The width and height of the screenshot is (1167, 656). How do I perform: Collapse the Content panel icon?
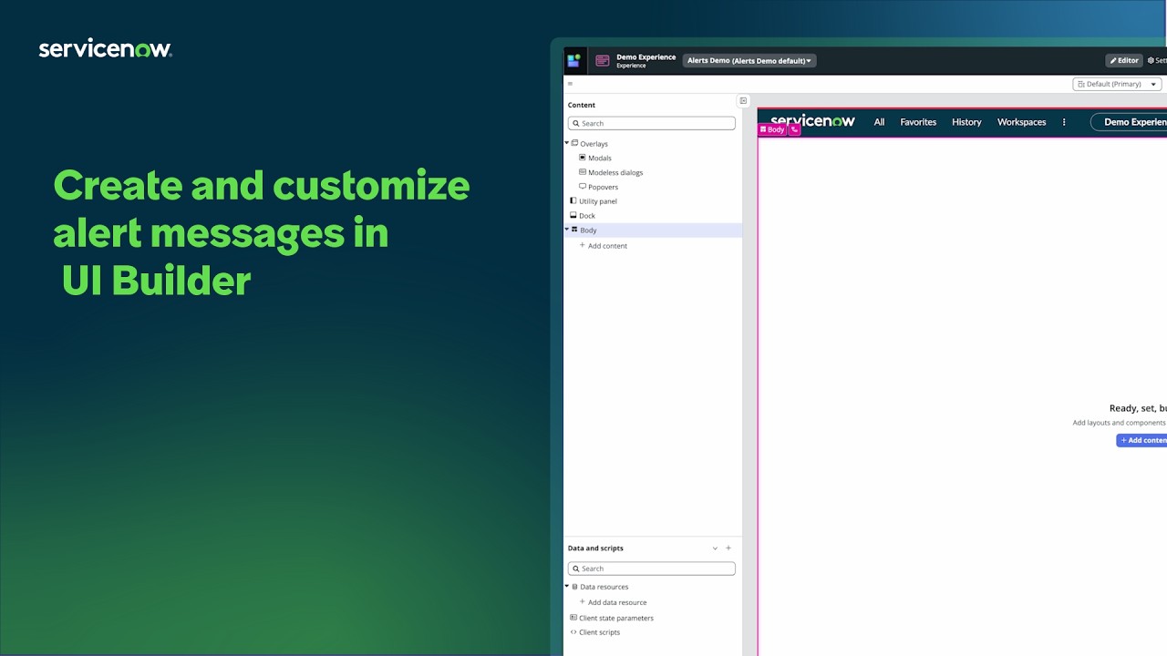[743, 101]
